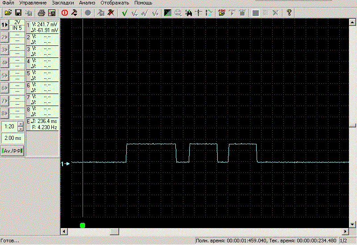The height and width of the screenshot is (245, 357).
Task: Click the channel 1 voltage reading 241.7 mV
Action: click(47, 24)
